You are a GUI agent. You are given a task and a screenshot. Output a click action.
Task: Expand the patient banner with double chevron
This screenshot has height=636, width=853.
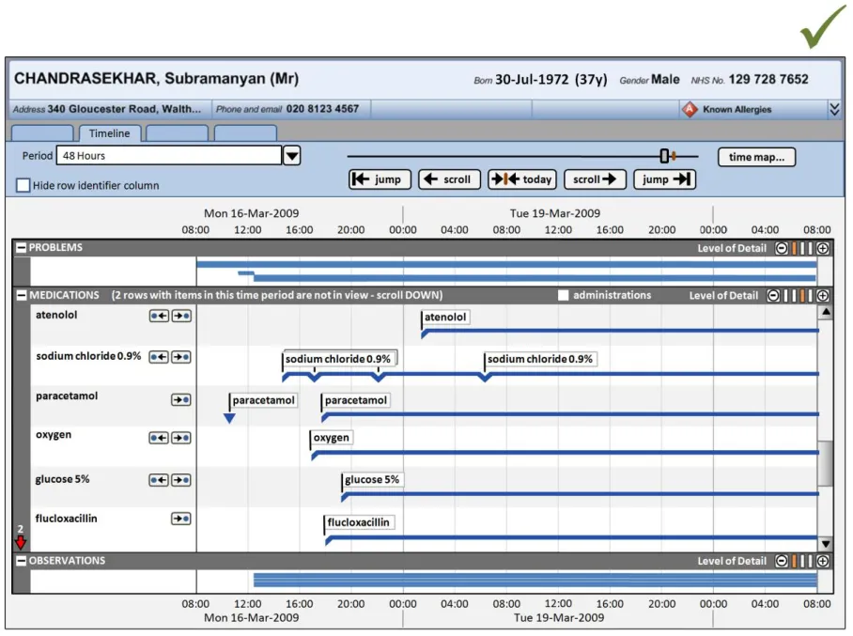click(834, 109)
